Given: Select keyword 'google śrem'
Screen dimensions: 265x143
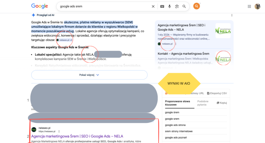Looking at the screenshot, I should click(172, 112).
